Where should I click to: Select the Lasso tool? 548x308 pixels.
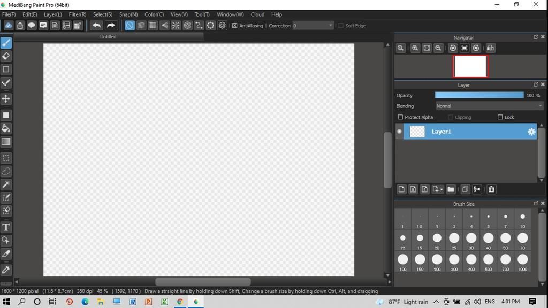6,171
